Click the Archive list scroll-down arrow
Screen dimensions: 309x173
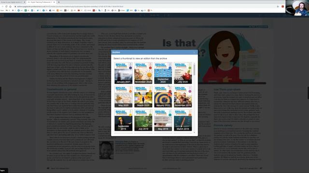tap(195, 133)
